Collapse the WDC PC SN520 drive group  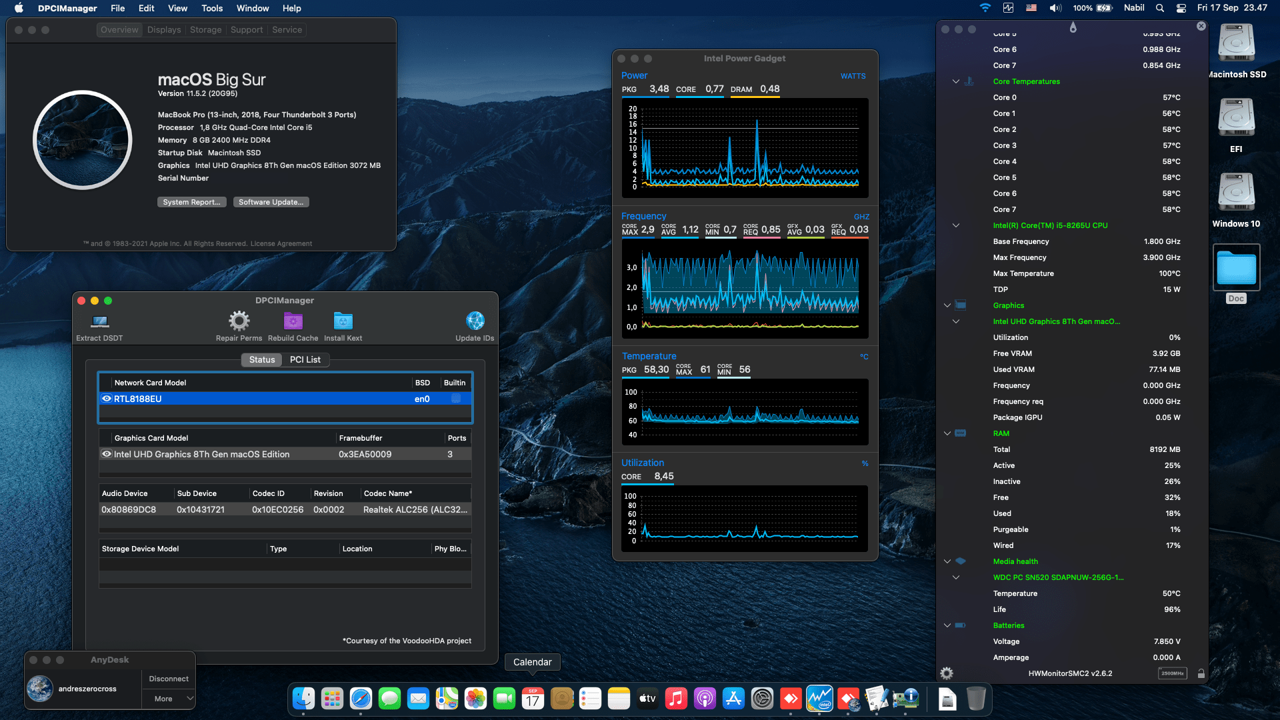click(955, 577)
